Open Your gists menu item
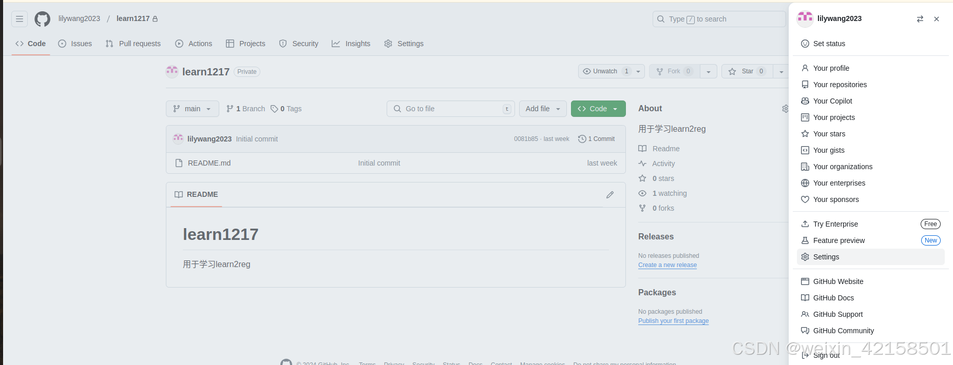Viewport: 953px width, 365px height. click(871, 150)
